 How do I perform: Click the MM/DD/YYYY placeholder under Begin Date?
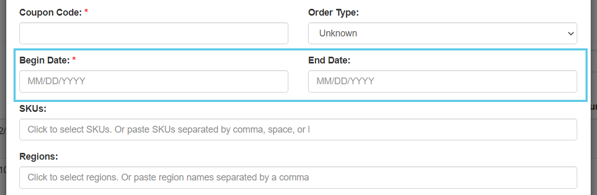[x=56, y=81]
